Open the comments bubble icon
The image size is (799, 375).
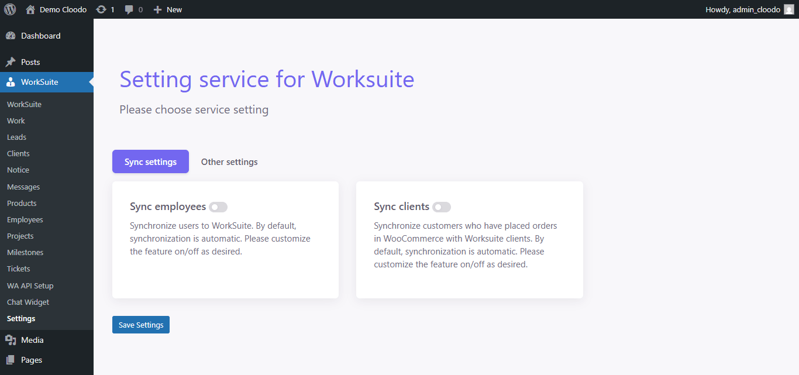tap(129, 9)
